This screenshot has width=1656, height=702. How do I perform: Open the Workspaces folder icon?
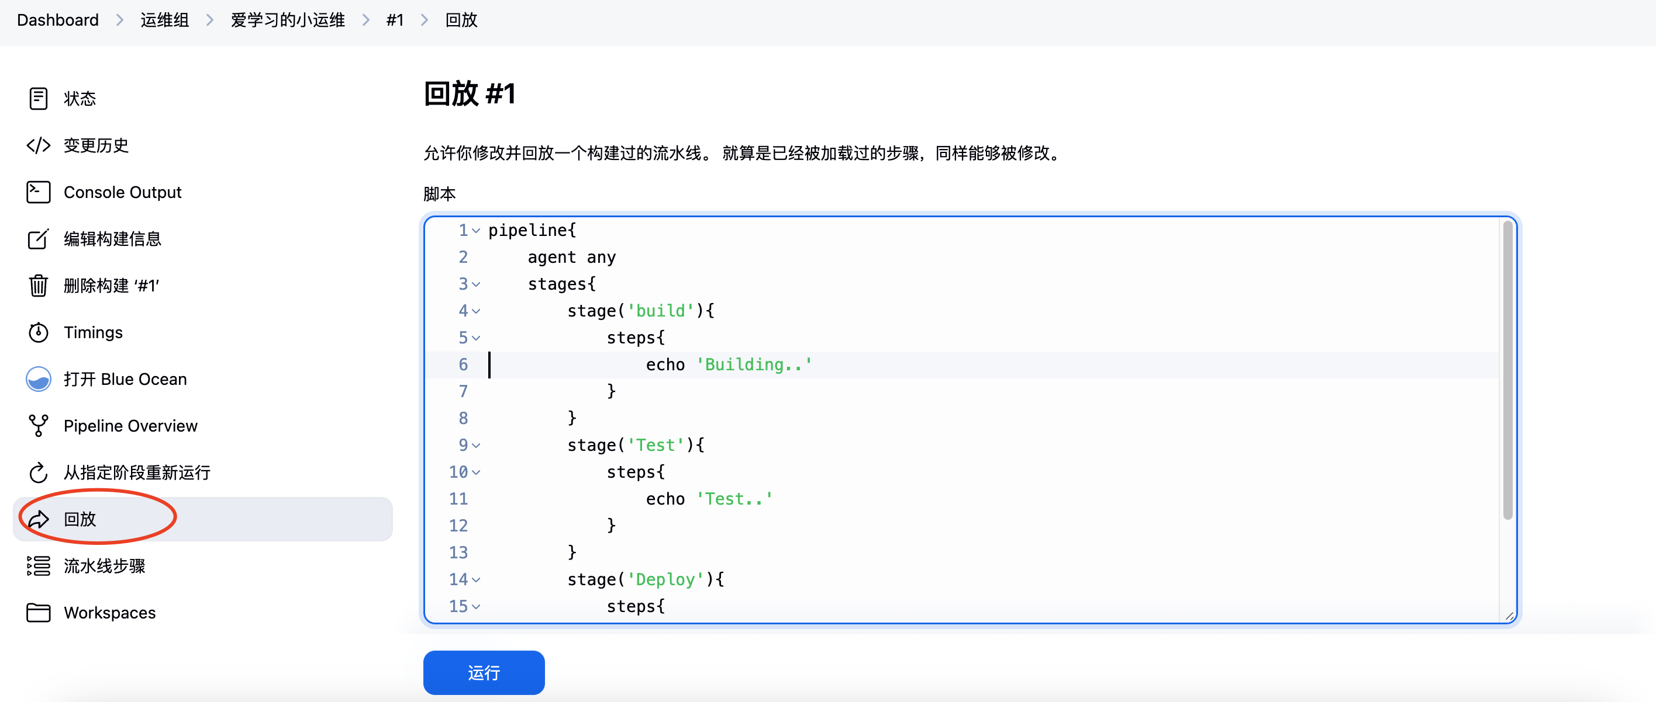pos(38,613)
